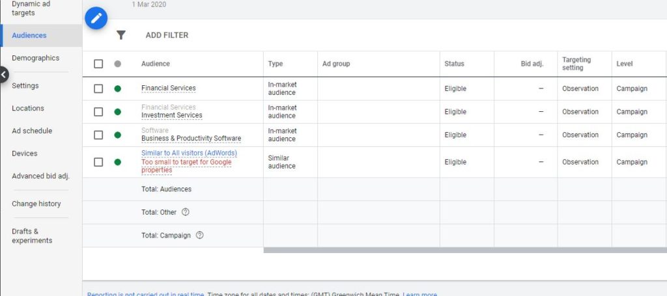Toggle the select-all checkbox in table header
The height and width of the screenshot is (296, 667).
point(98,64)
